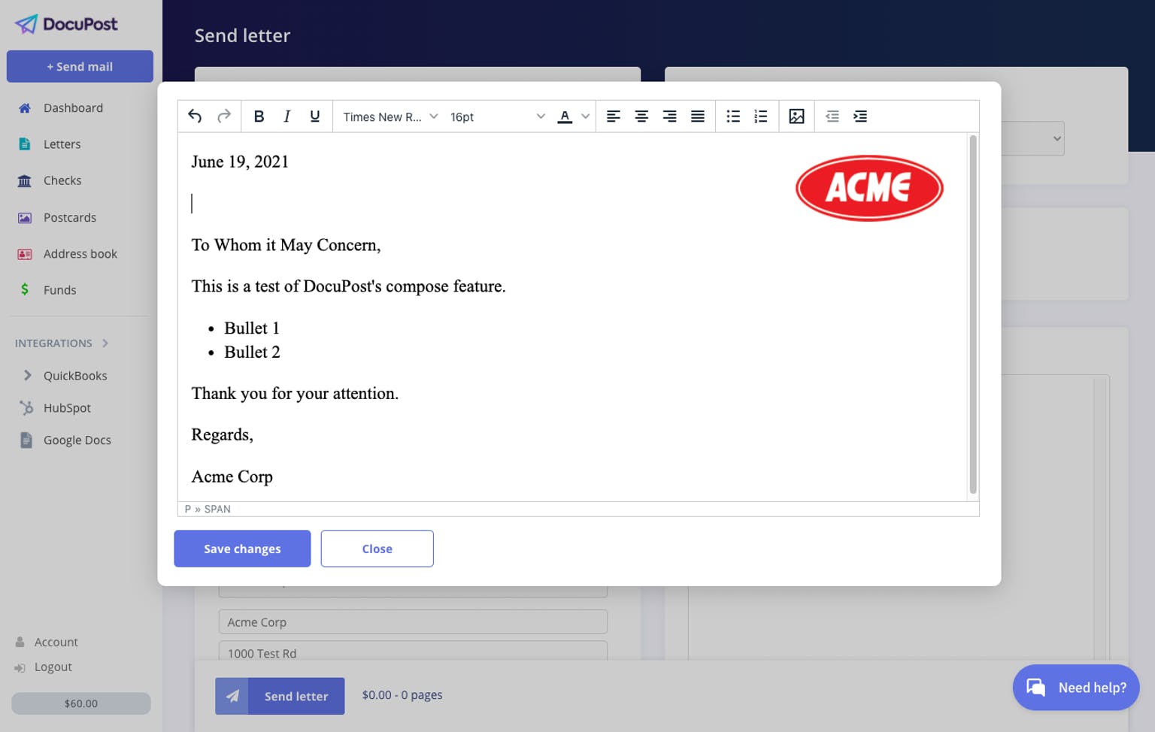Viewport: 1155px width, 732px height.
Task: Click the 'June 19, 2021' date line
Action: (240, 162)
